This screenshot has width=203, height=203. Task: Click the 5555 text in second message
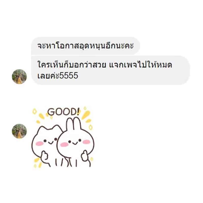point(69,76)
